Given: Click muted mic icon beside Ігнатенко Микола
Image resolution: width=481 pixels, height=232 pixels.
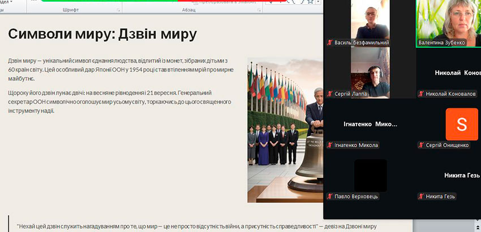Looking at the screenshot, I should [329, 145].
